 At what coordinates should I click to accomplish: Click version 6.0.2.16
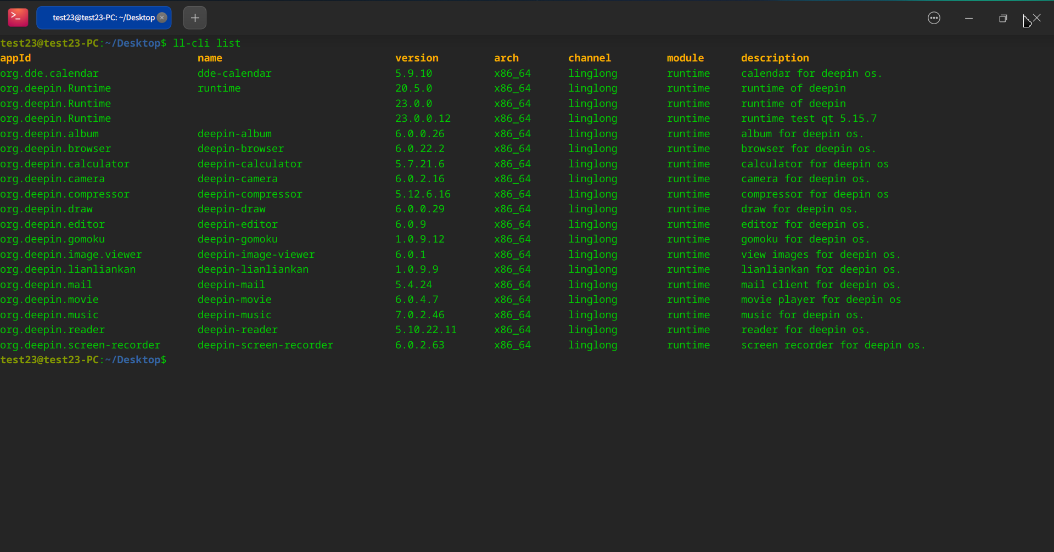click(420, 179)
